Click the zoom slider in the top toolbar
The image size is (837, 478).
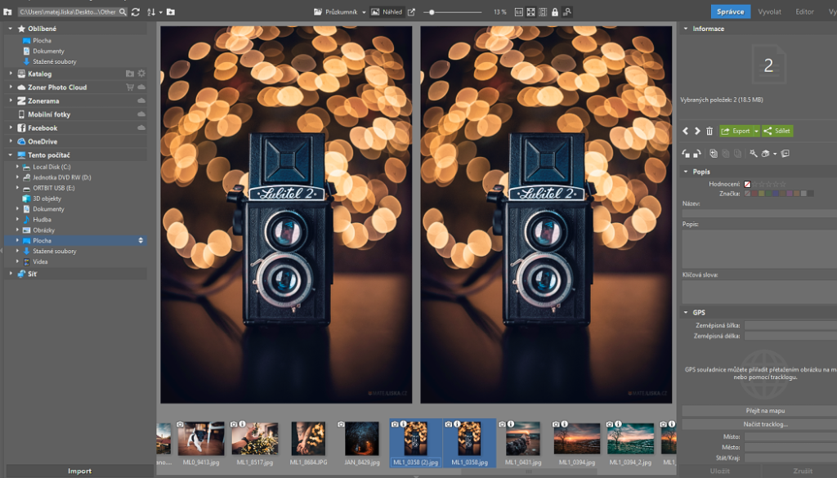[454, 11]
